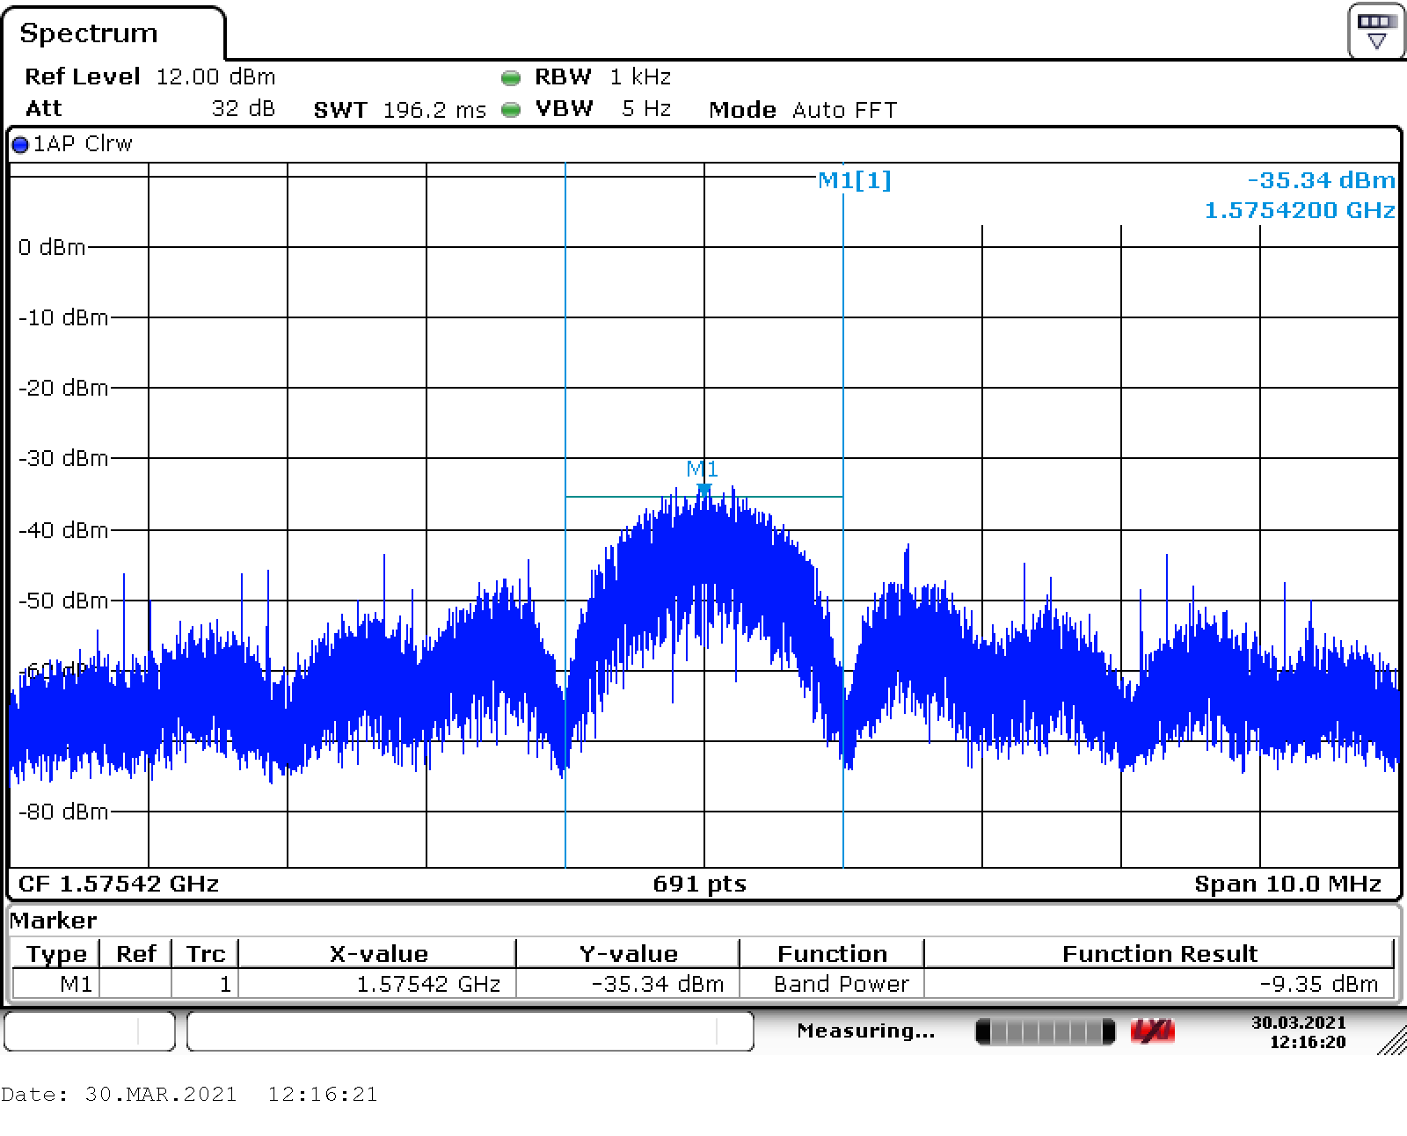
Task: Click the Function Result column header
Action: [1159, 954]
